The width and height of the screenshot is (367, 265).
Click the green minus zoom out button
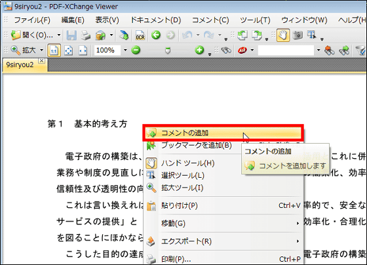pos(136,50)
